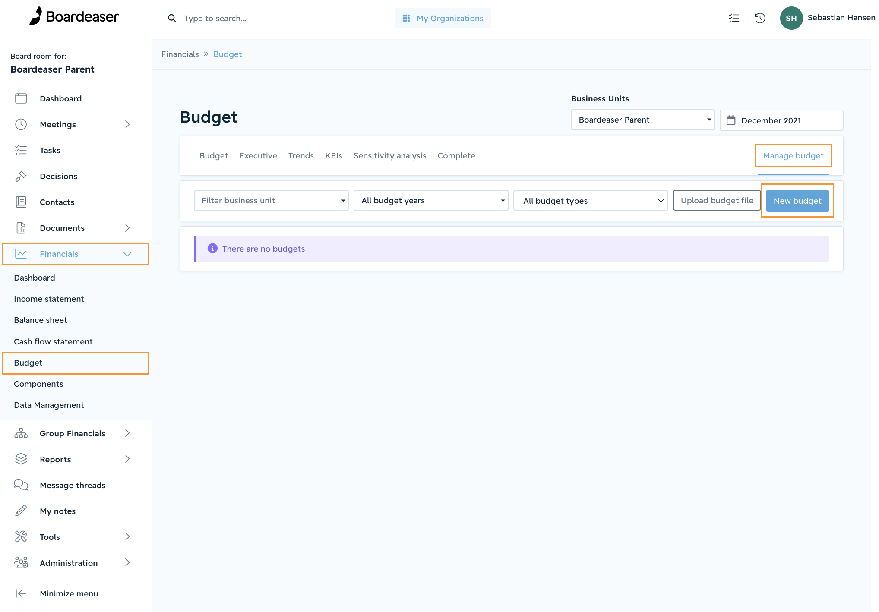Screen dimensions: 879x612
Task: Click the Message threads chat icon
Action: [x=21, y=485]
